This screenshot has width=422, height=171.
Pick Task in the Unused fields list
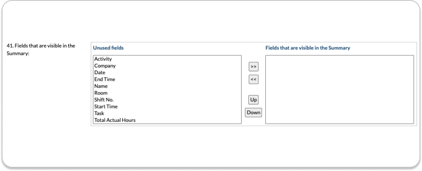pos(99,113)
